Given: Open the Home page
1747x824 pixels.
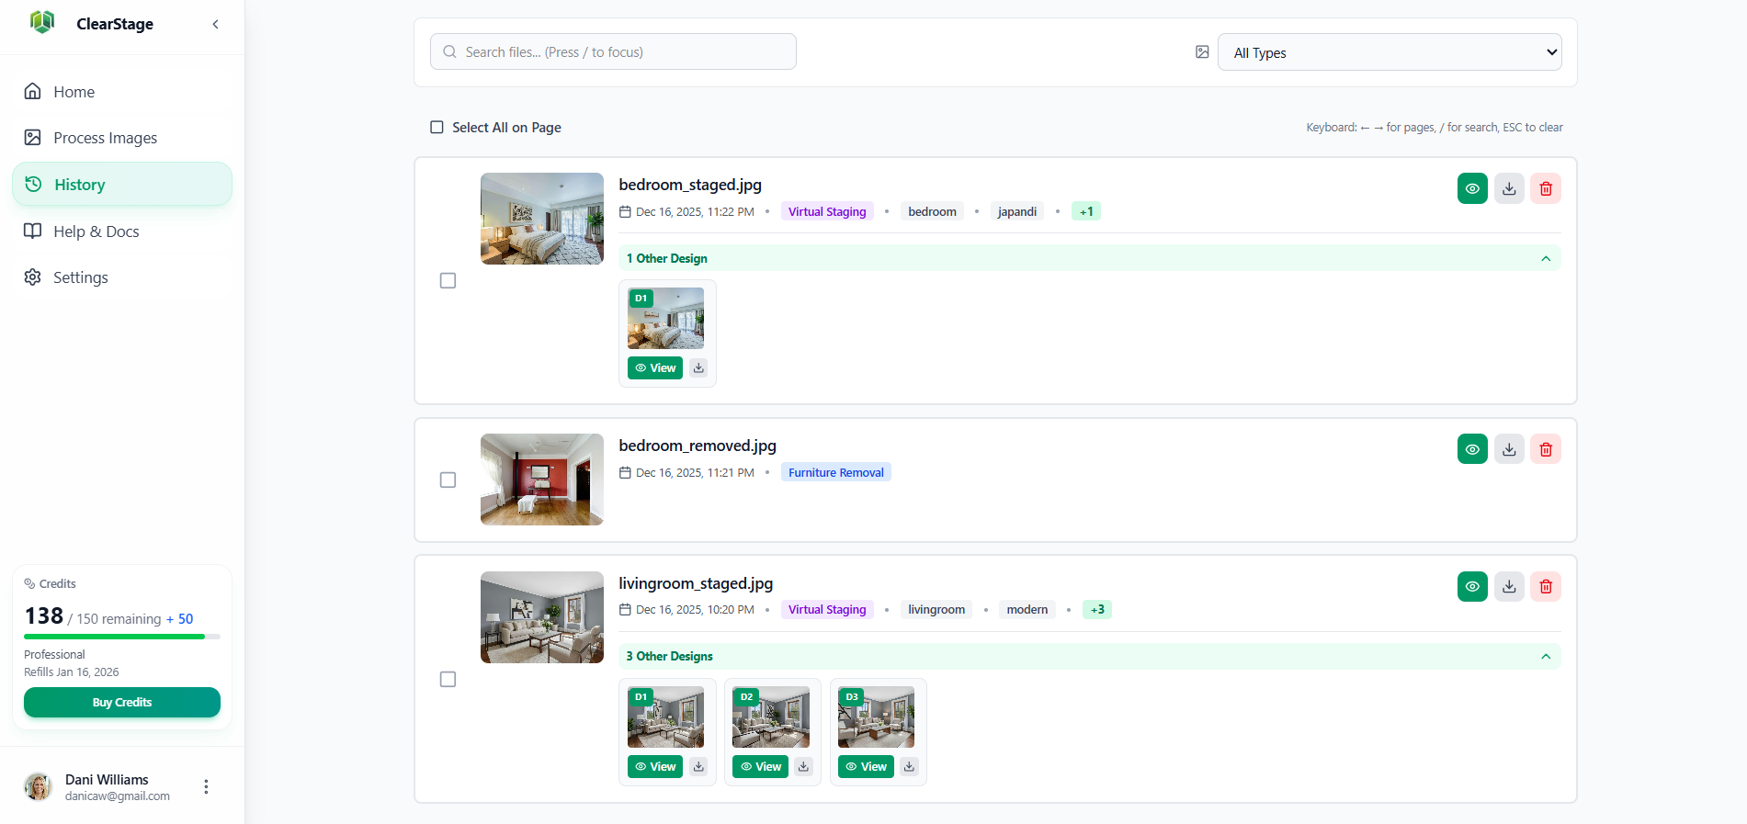Looking at the screenshot, I should coord(122,91).
